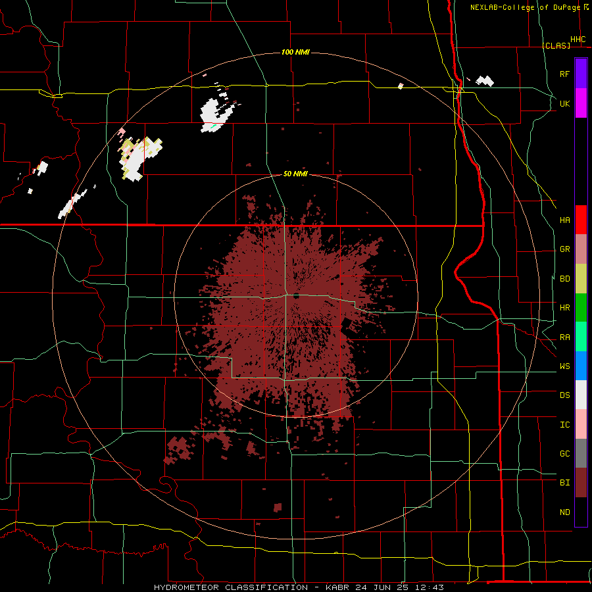Viewport: 592px width, 592px height.
Task: Click the RF purple legend swatch
Action: 581,74
